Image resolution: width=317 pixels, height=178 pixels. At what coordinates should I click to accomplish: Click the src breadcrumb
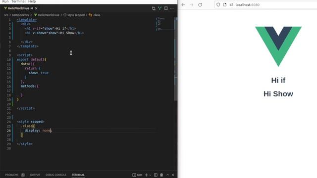tap(6, 15)
